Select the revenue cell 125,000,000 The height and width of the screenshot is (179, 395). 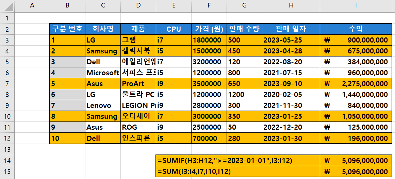[356, 127]
